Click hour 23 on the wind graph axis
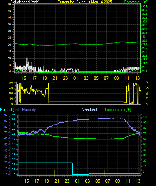 point(65,78)
